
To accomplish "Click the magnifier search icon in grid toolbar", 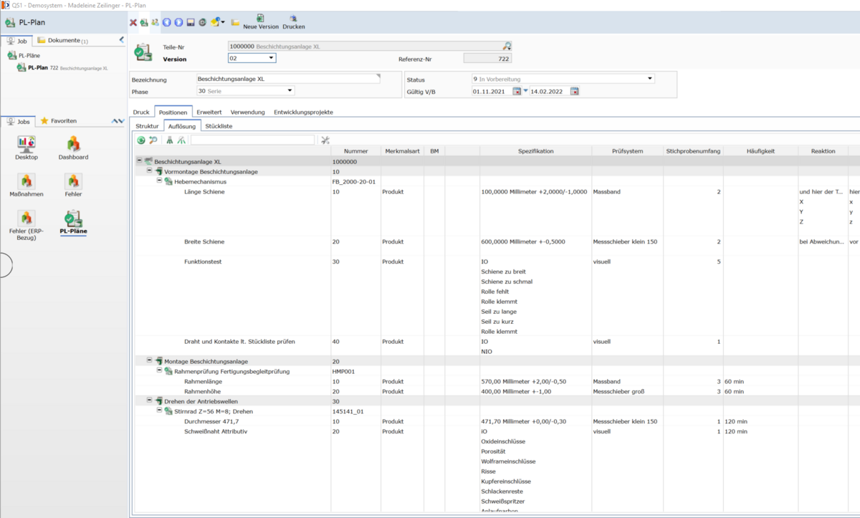I will pos(153,140).
